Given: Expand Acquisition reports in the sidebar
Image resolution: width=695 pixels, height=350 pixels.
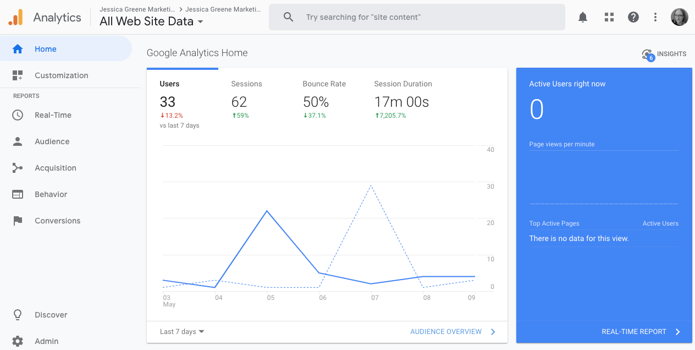Looking at the screenshot, I should [66, 168].
